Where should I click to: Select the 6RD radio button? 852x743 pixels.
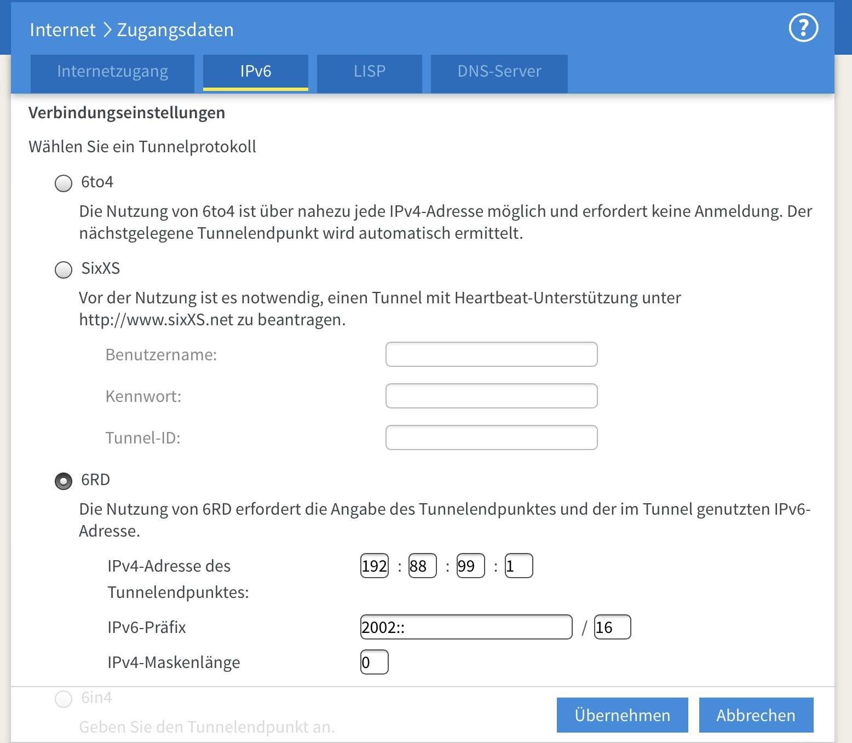click(64, 481)
